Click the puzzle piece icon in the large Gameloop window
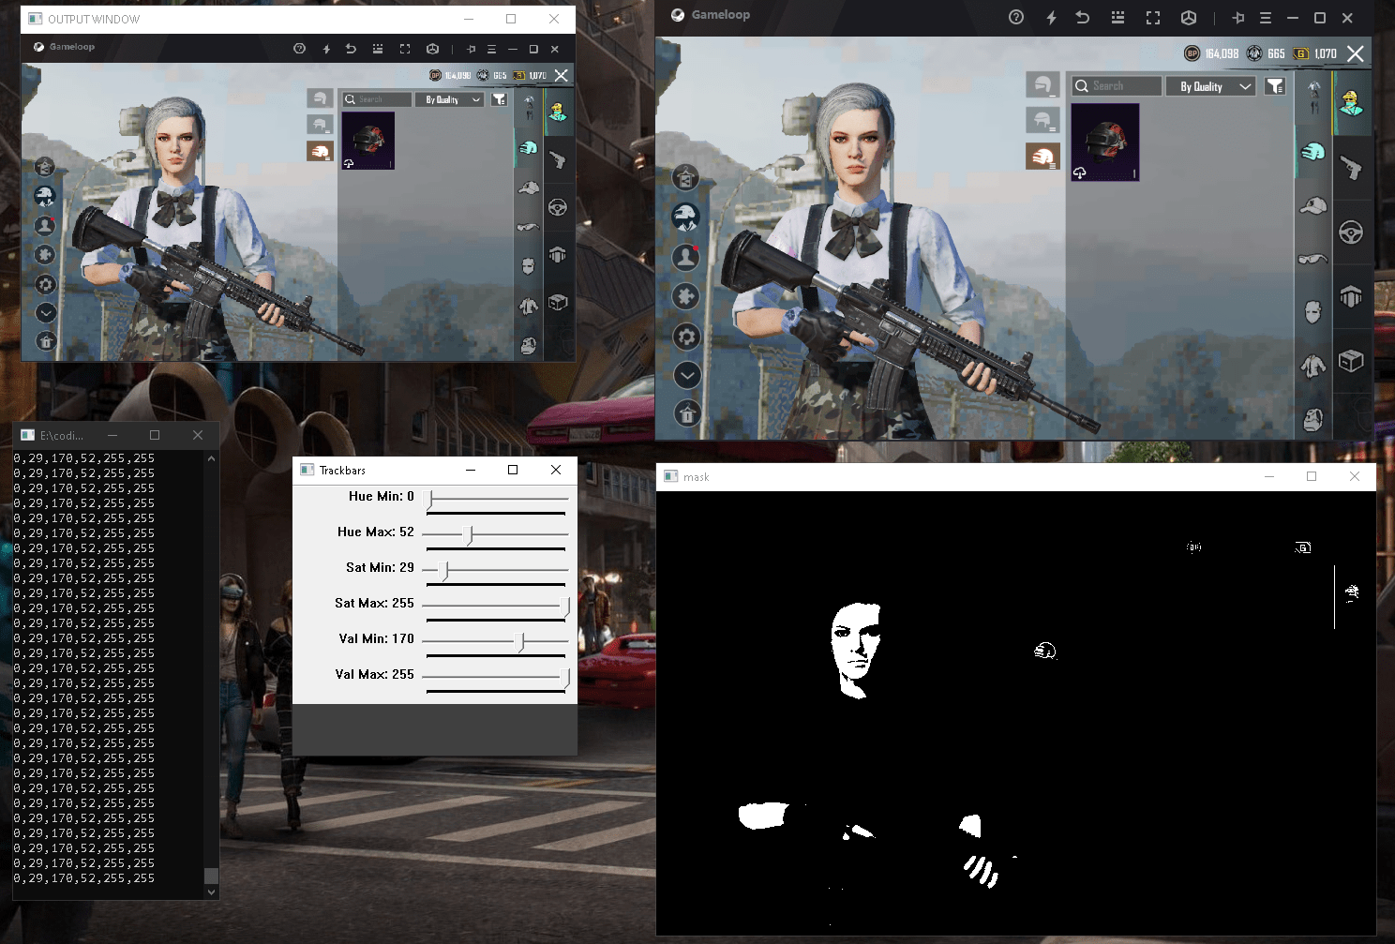Image resolution: width=1395 pixels, height=944 pixels. (686, 296)
